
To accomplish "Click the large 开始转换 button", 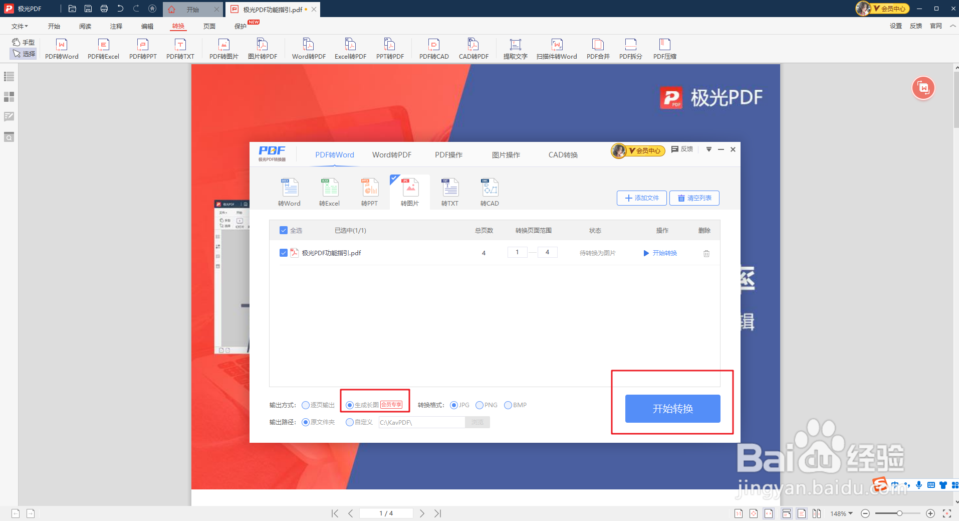I will (673, 409).
